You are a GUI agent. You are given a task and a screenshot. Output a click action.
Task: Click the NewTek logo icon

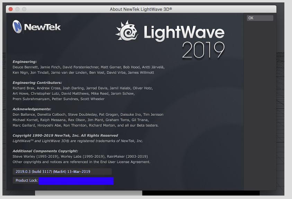[17, 27]
